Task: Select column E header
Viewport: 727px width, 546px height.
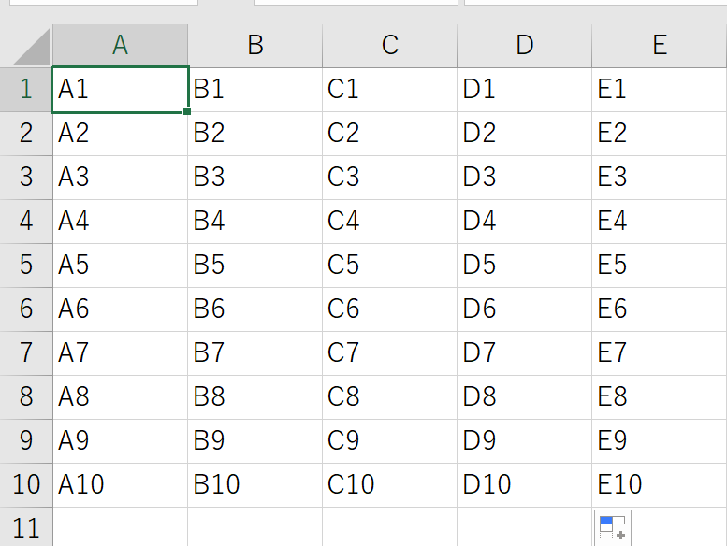Action: (x=660, y=46)
